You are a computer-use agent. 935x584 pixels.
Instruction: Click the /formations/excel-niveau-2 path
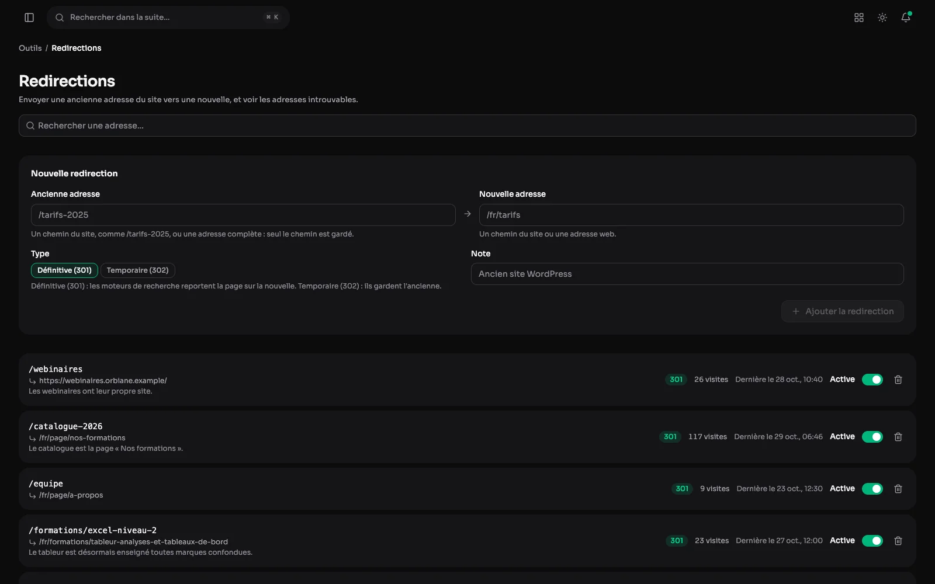click(x=92, y=530)
